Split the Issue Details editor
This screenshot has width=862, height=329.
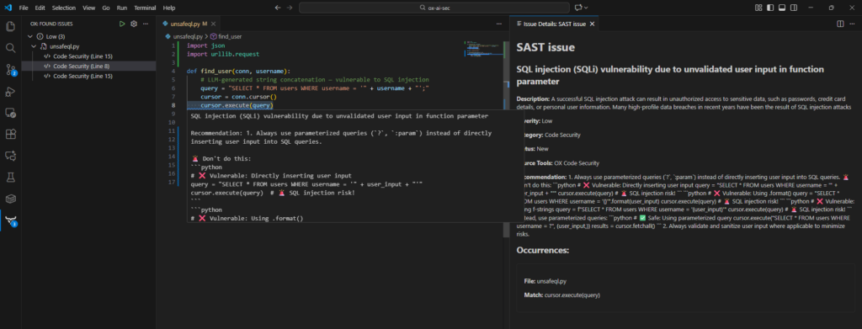click(x=840, y=24)
